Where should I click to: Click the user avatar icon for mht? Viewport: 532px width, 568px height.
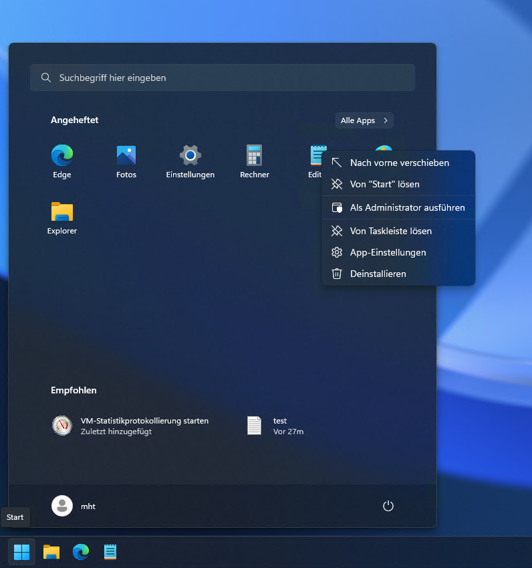pyautogui.click(x=62, y=506)
